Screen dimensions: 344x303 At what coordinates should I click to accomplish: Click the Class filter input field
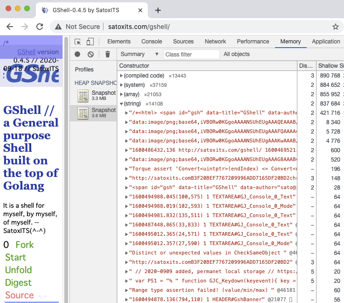[x=191, y=55]
